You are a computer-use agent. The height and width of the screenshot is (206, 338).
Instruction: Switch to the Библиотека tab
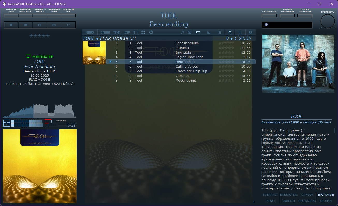click(x=289, y=195)
